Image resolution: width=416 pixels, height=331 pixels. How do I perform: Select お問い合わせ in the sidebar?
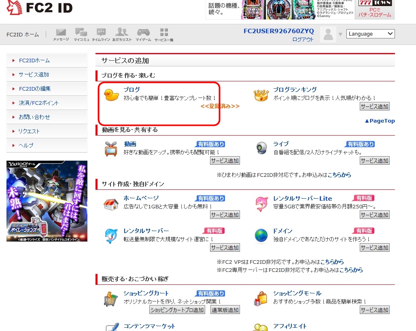[47, 117]
